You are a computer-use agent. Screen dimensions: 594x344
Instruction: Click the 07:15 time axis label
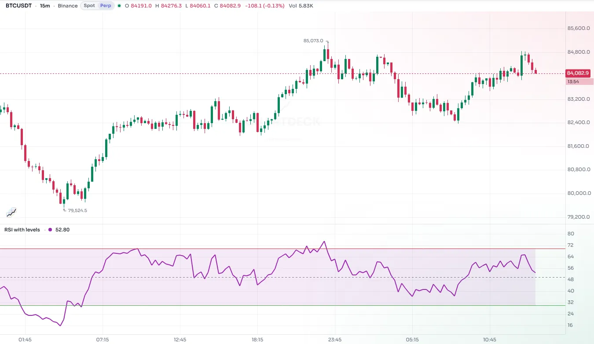[x=103, y=340]
